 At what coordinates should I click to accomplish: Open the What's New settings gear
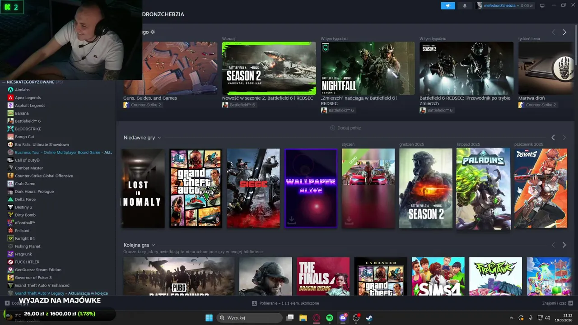point(153,32)
